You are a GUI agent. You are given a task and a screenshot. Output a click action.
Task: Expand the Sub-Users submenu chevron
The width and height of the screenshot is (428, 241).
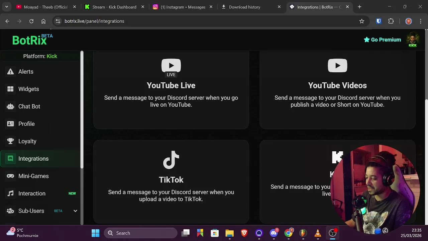point(75,211)
